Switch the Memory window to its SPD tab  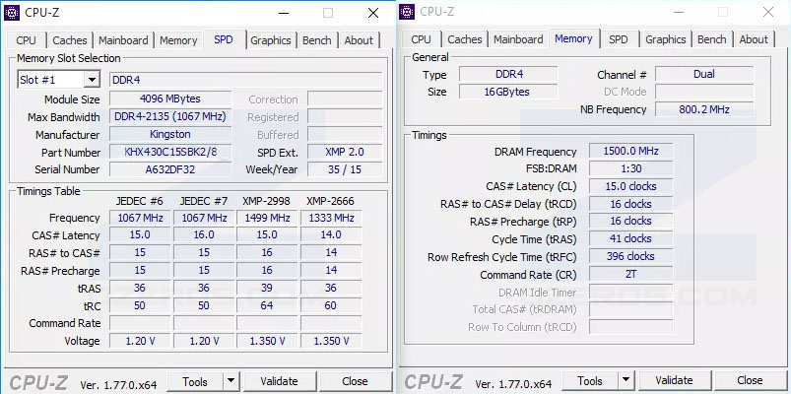pos(618,39)
